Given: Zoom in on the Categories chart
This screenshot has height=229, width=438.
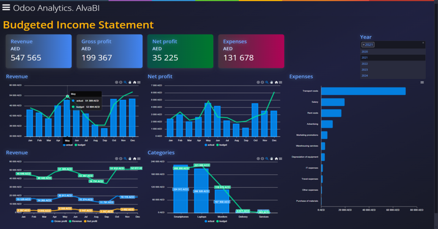Looking at the screenshot, I should [258, 159].
